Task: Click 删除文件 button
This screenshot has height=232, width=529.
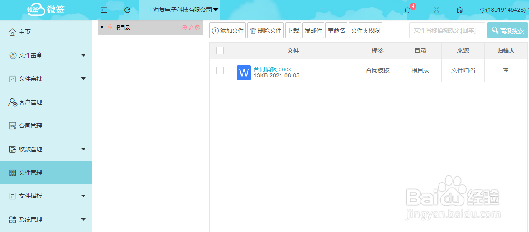Action: pyautogui.click(x=266, y=30)
